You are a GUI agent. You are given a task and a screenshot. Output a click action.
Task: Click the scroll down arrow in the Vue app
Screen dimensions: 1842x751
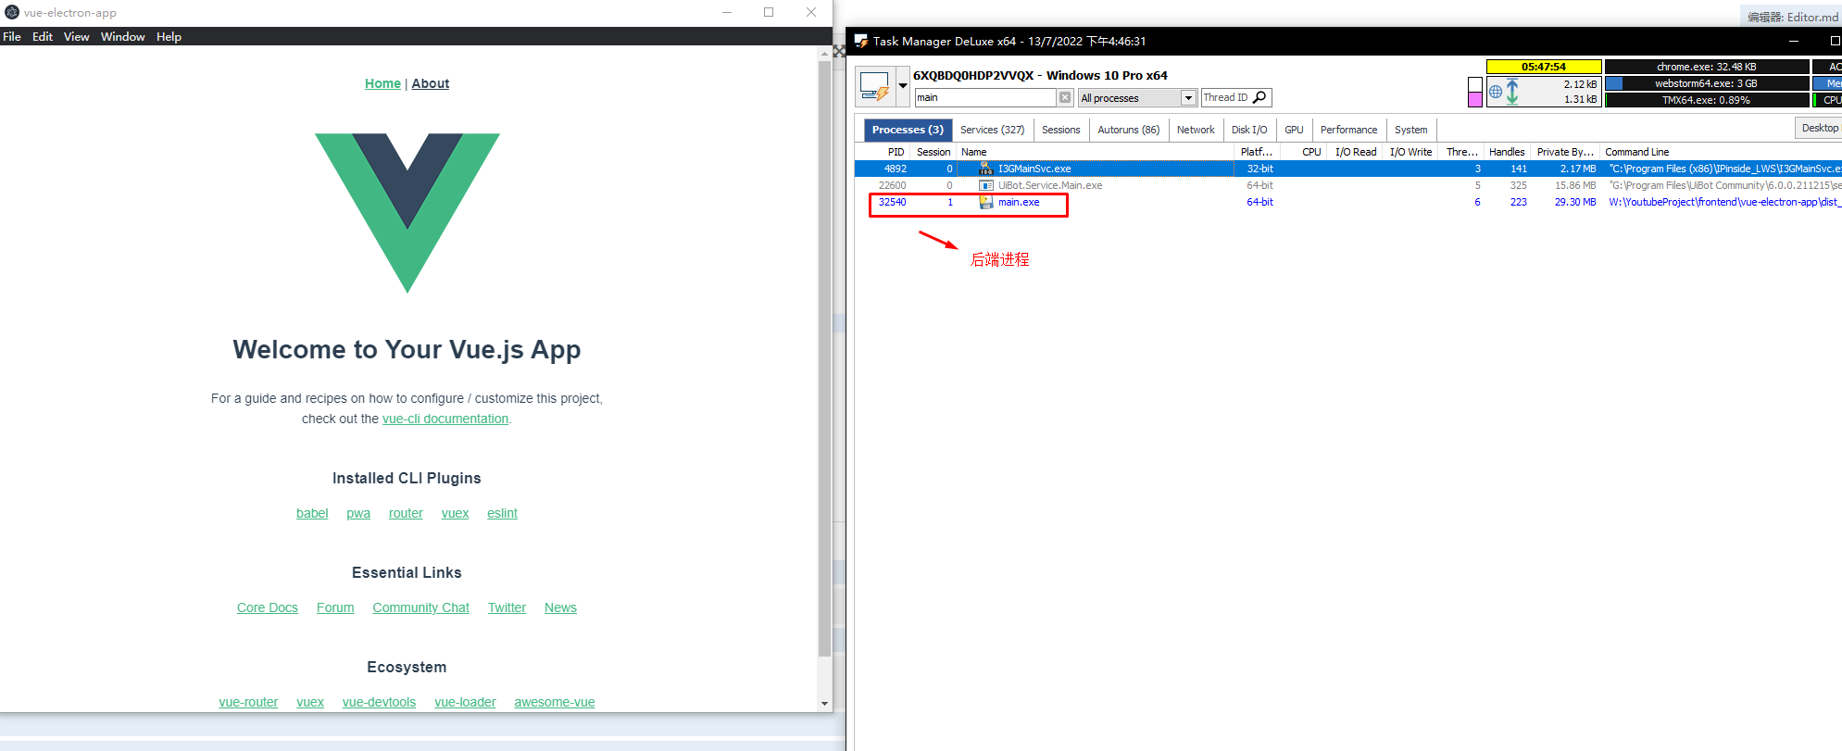tap(824, 704)
